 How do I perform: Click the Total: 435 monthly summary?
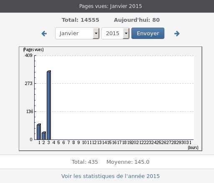(x=85, y=162)
